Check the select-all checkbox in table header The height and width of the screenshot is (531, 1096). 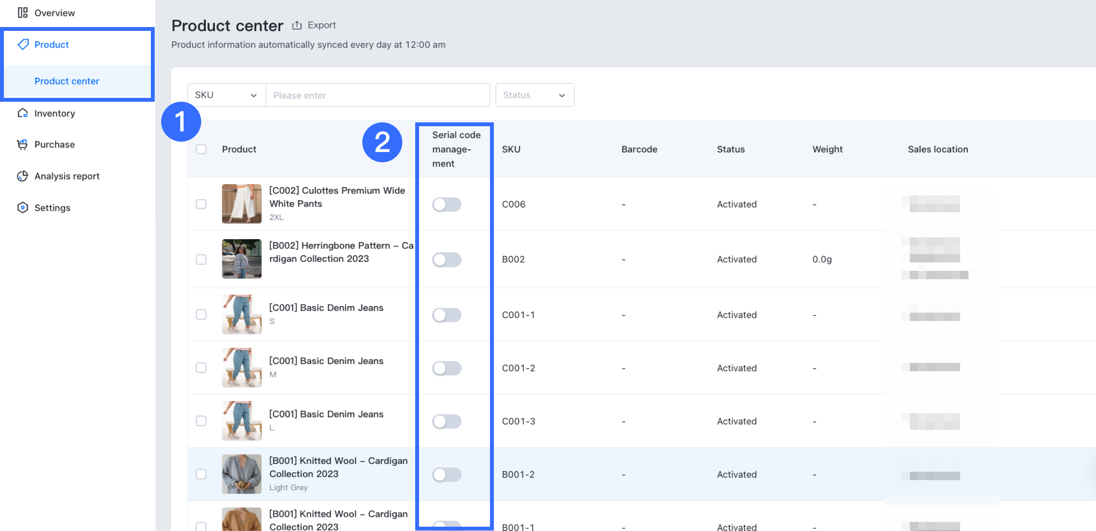[x=201, y=149]
